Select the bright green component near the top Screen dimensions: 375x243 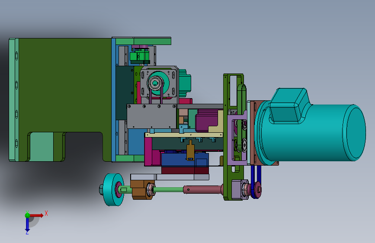140,57
